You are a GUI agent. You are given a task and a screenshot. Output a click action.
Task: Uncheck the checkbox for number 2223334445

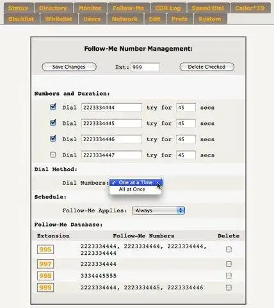coord(53,123)
